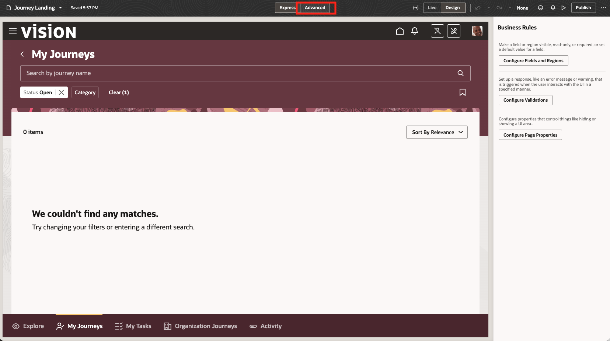This screenshot has width=610, height=341.
Task: Check notifications via the bell icon
Action: click(x=415, y=31)
